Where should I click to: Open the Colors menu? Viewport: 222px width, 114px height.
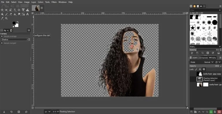(40, 2)
